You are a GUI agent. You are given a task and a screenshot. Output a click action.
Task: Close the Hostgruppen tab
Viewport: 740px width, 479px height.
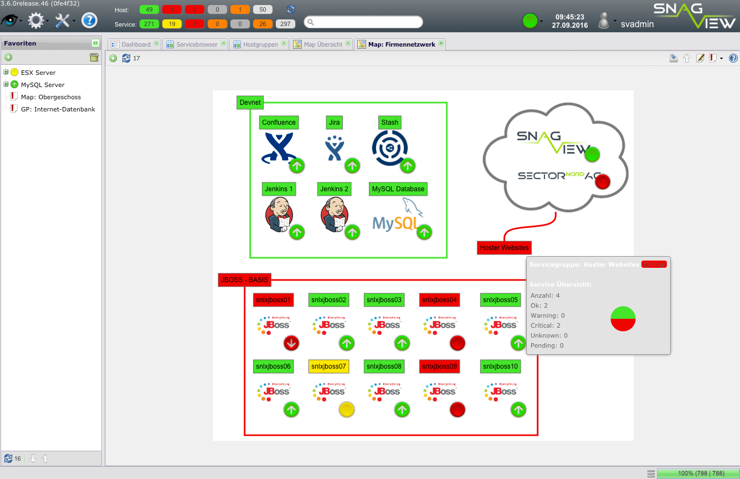(x=284, y=43)
